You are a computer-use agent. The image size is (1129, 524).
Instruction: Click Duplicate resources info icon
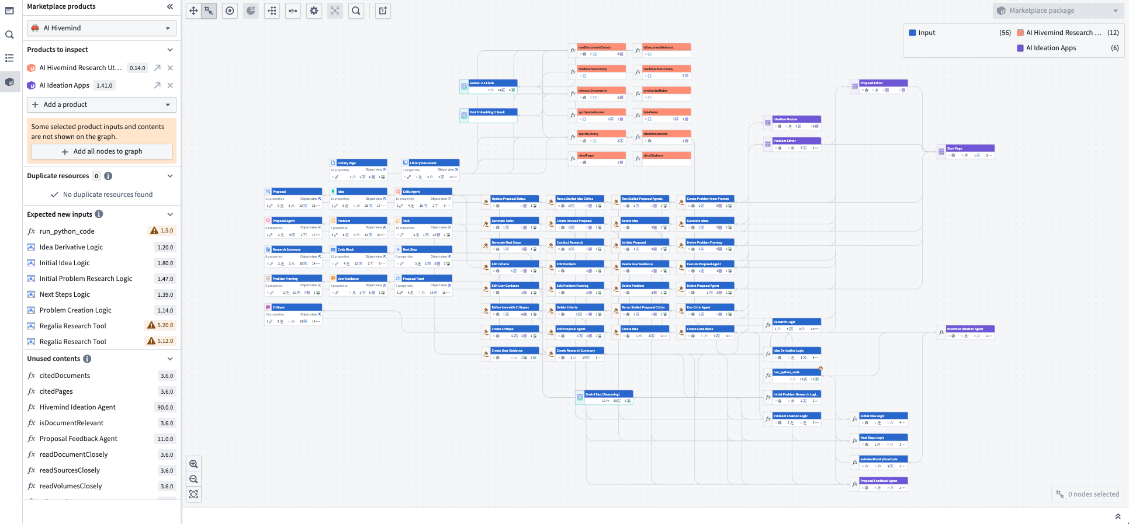point(108,176)
